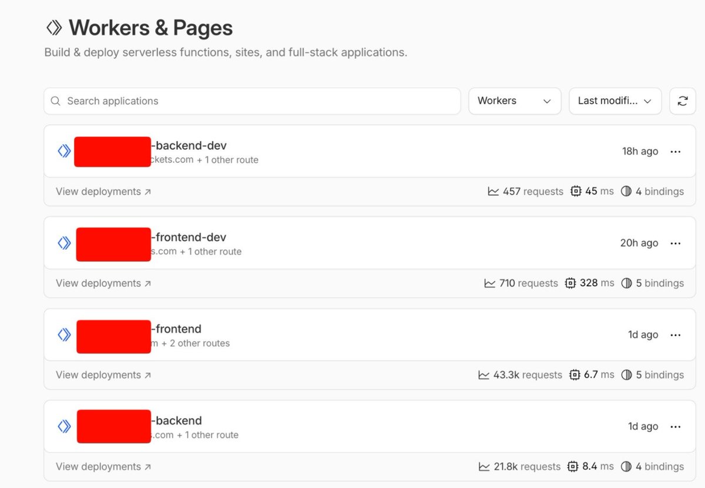
Task: Open more options for -backend-dev worker
Action: [x=676, y=152]
